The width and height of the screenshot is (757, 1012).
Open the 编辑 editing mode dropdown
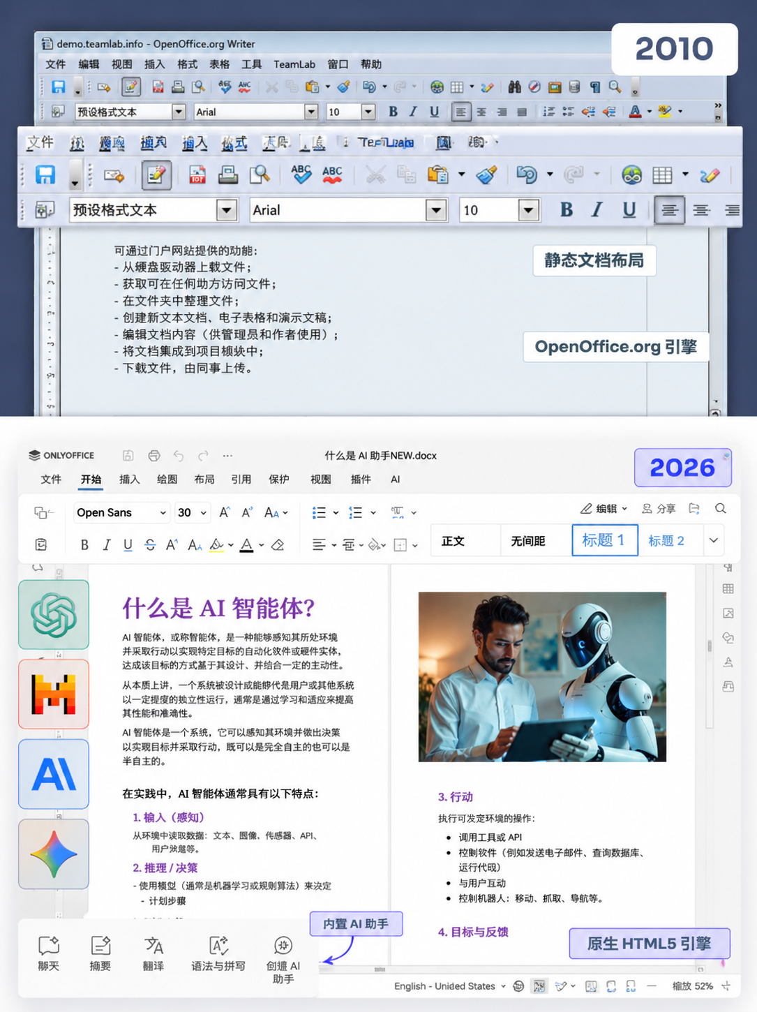[x=604, y=509]
